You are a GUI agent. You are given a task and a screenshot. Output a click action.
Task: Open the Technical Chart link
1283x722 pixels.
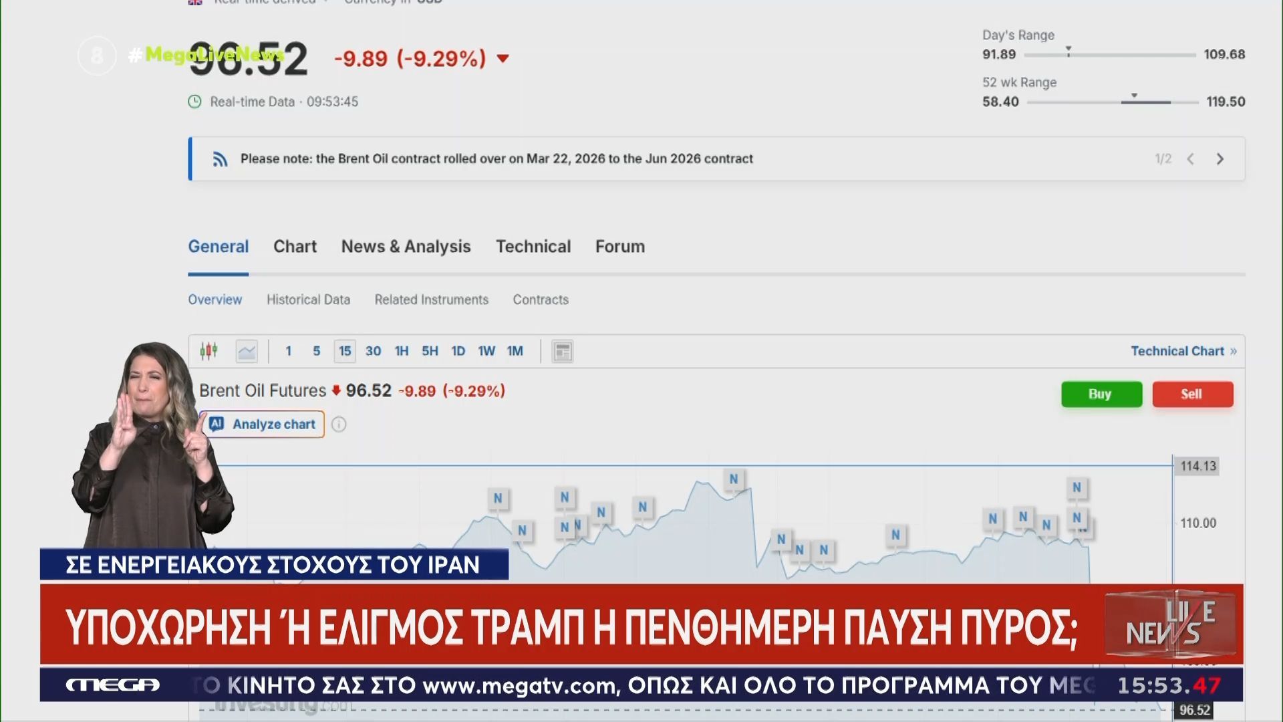[1183, 351]
